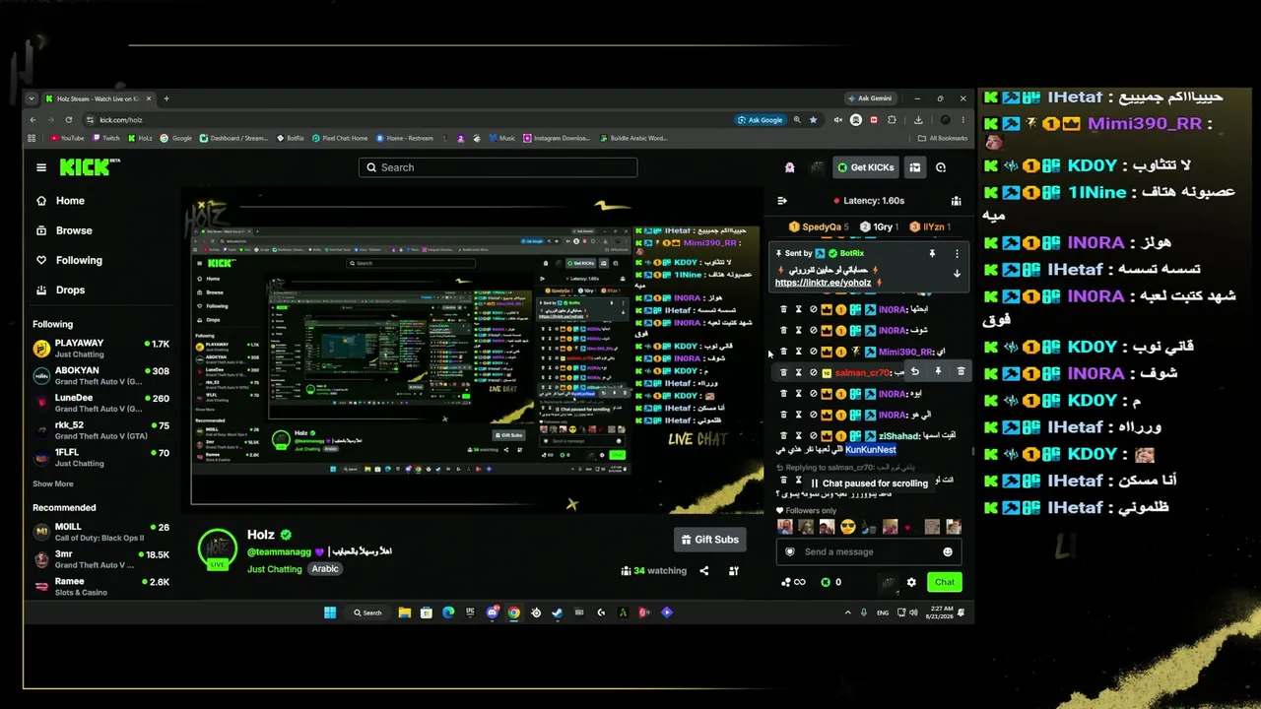Open the Just Chatting category link

(275, 569)
